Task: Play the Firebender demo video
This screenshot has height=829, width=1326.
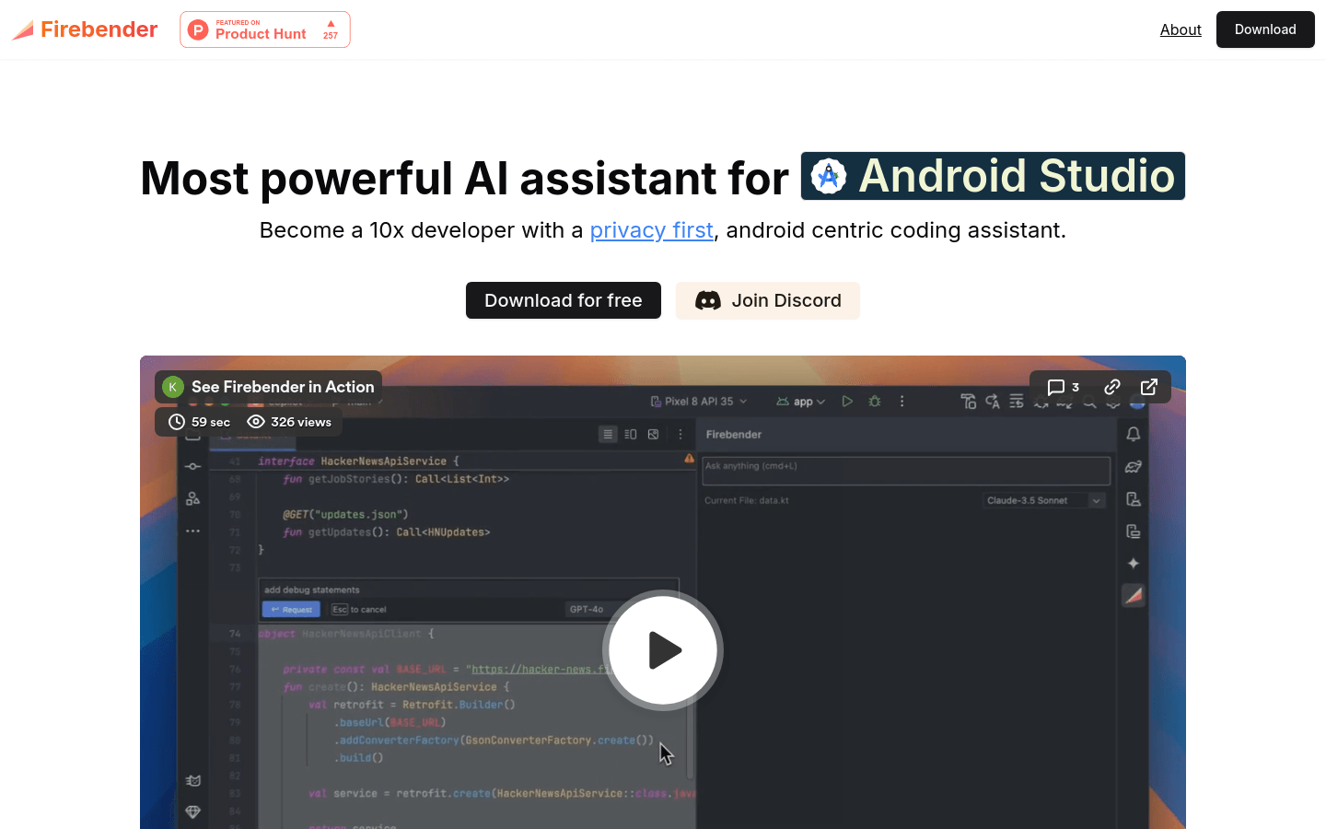Action: 663,650
